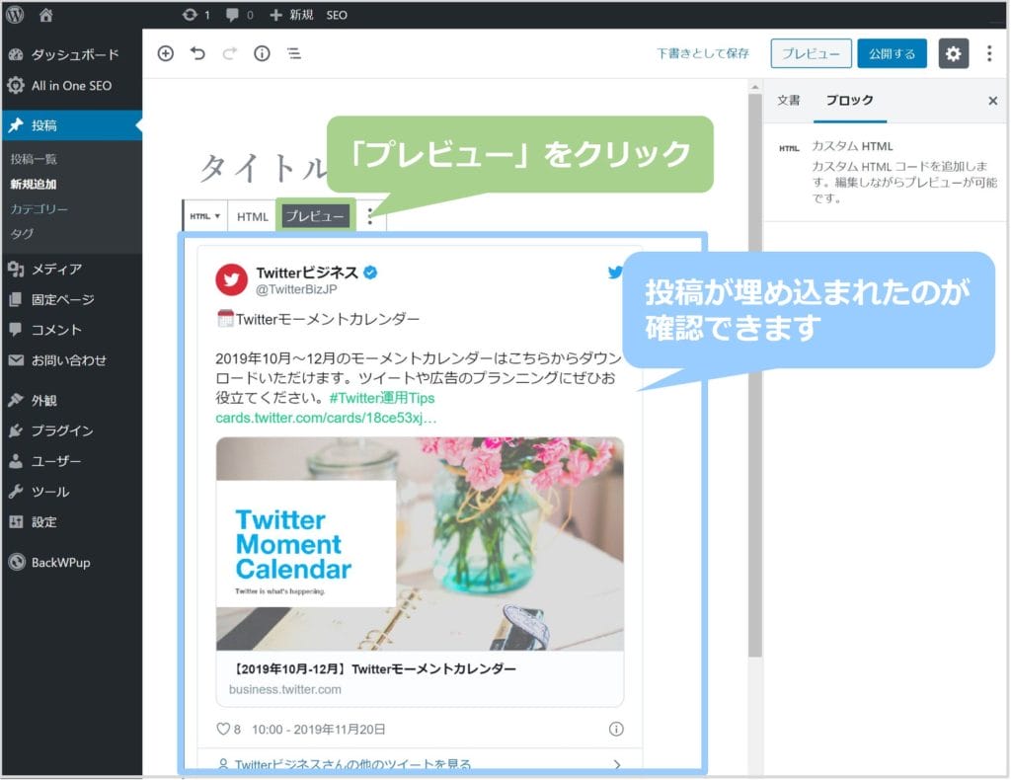This screenshot has width=1011, height=780.
Task: Open コメント in the sidebar
Action: coord(71,330)
